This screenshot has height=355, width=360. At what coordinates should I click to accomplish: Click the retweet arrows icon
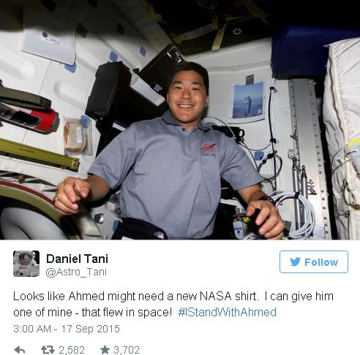click(x=48, y=350)
